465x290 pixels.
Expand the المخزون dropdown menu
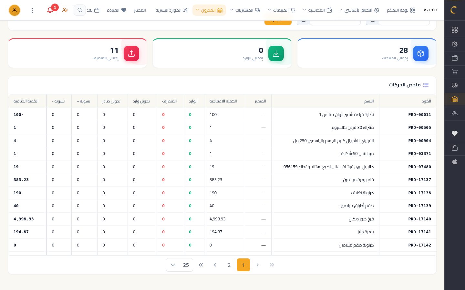click(x=209, y=10)
